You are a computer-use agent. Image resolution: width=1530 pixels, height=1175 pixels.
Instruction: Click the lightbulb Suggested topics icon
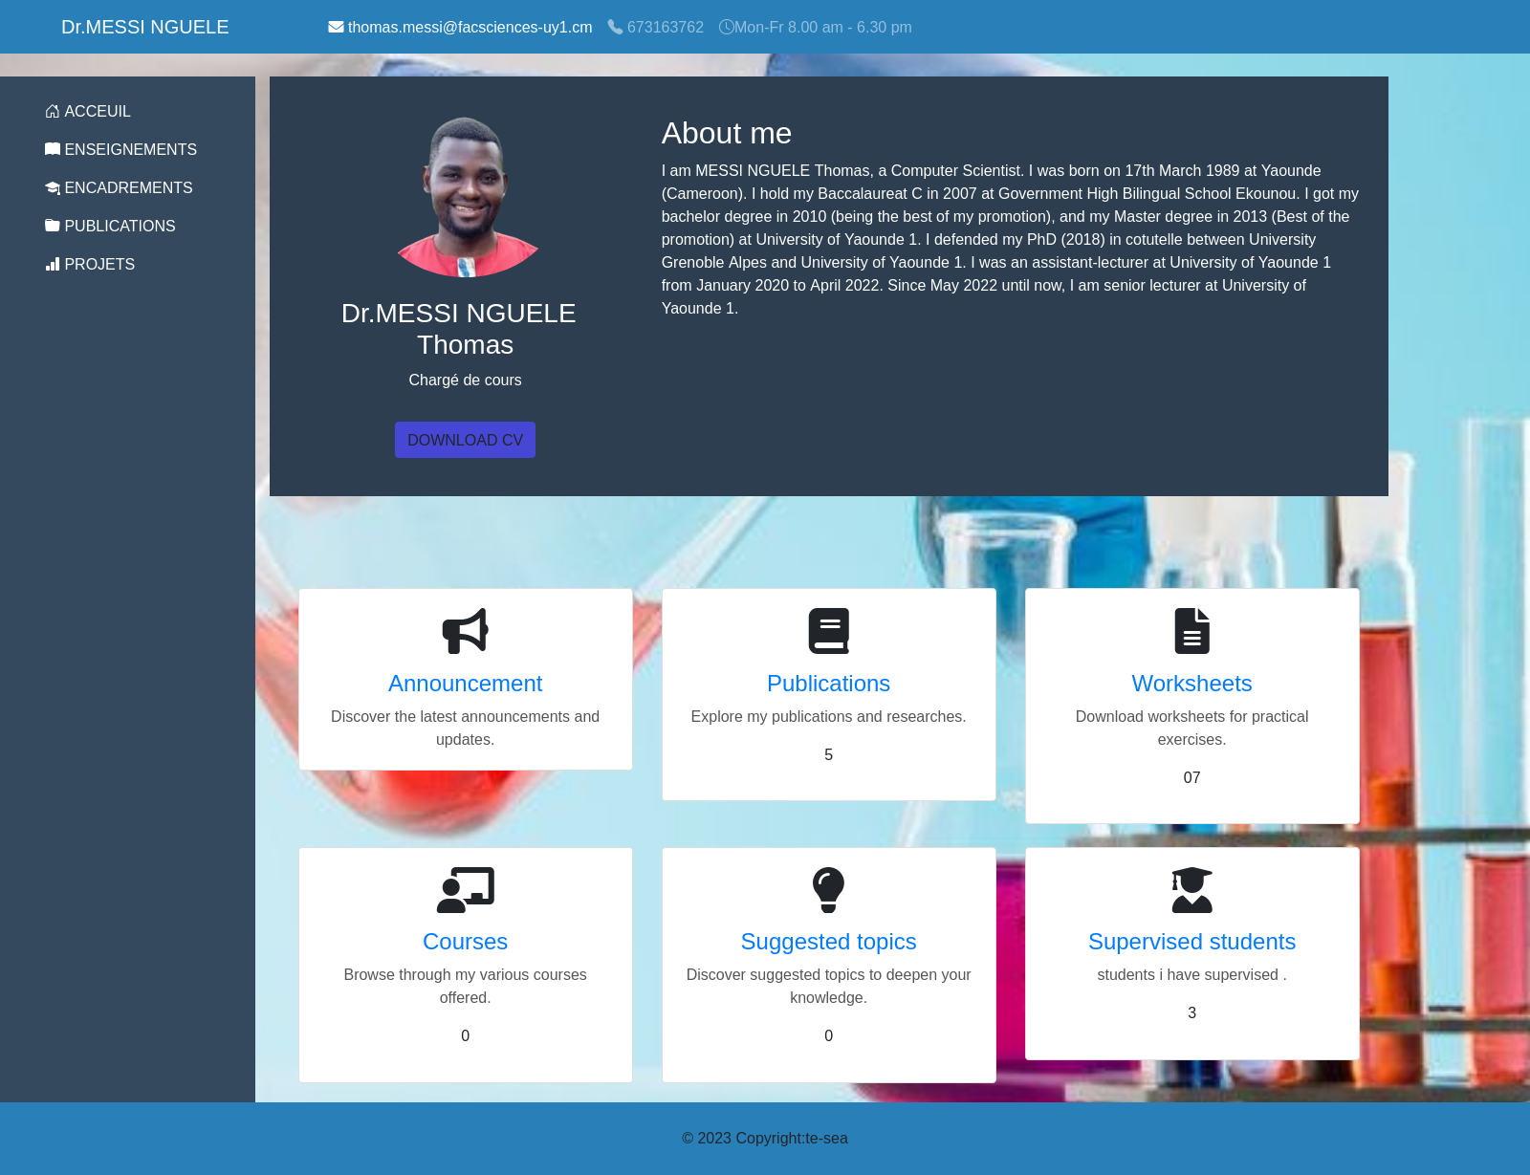click(x=828, y=890)
